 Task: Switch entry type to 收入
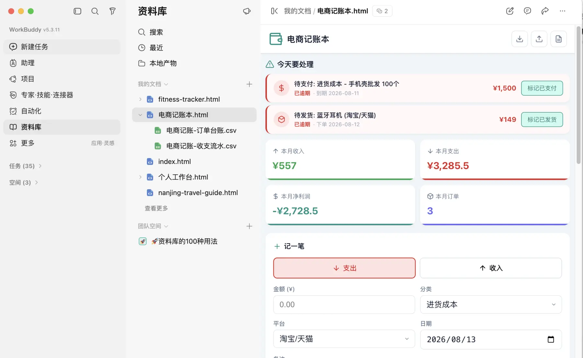491,268
